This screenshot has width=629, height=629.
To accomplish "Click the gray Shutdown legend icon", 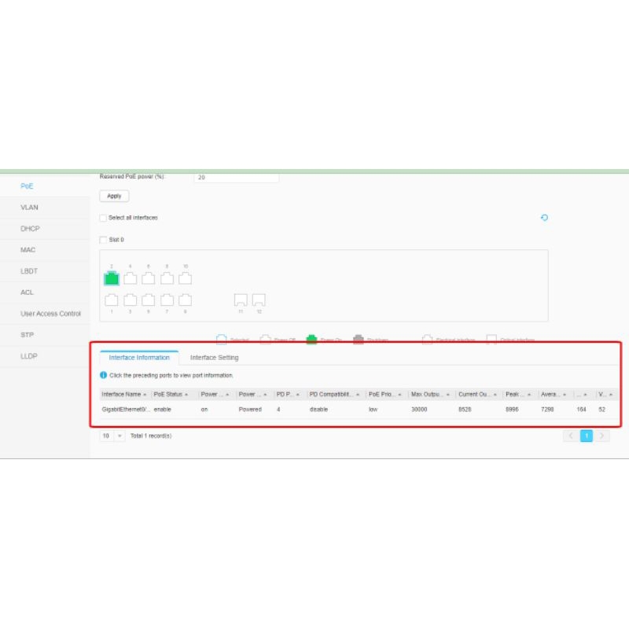I will [x=358, y=339].
